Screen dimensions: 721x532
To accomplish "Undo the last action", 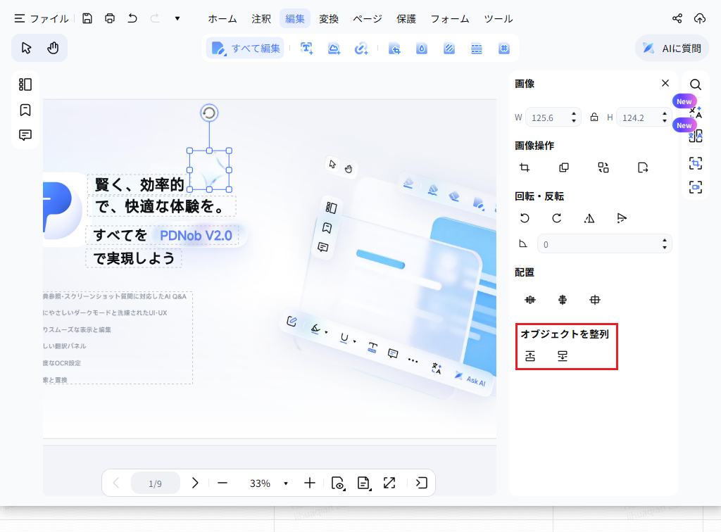I will pyautogui.click(x=132, y=18).
